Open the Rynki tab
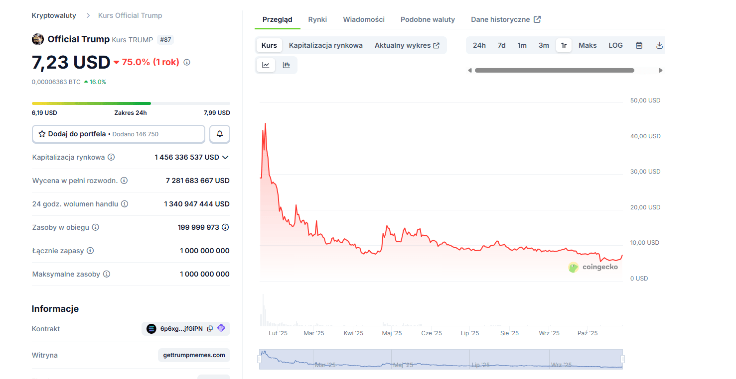736x379 pixels. 317,19
